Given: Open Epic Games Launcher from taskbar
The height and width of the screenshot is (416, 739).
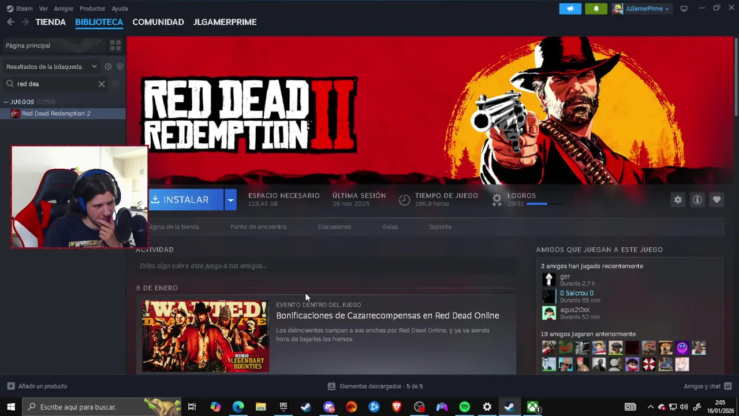Looking at the screenshot, I should point(283,407).
